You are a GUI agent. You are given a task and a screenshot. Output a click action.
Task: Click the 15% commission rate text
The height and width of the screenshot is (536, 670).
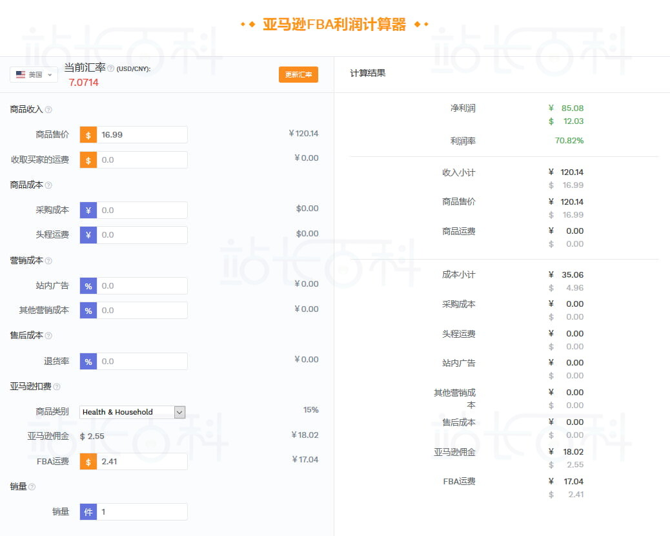tap(311, 410)
